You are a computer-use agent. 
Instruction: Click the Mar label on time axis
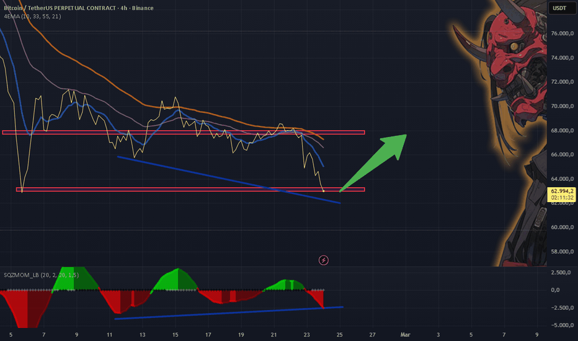point(405,335)
